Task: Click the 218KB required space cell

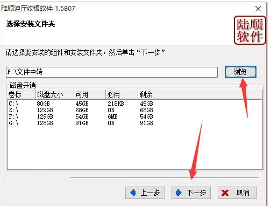Action: tap(116, 104)
